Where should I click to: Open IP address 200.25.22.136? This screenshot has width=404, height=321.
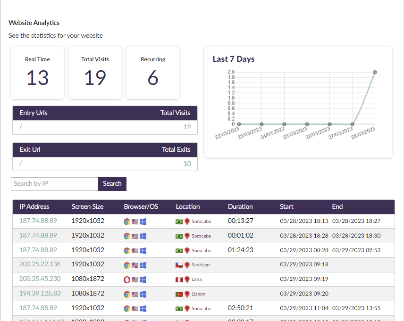(40, 264)
